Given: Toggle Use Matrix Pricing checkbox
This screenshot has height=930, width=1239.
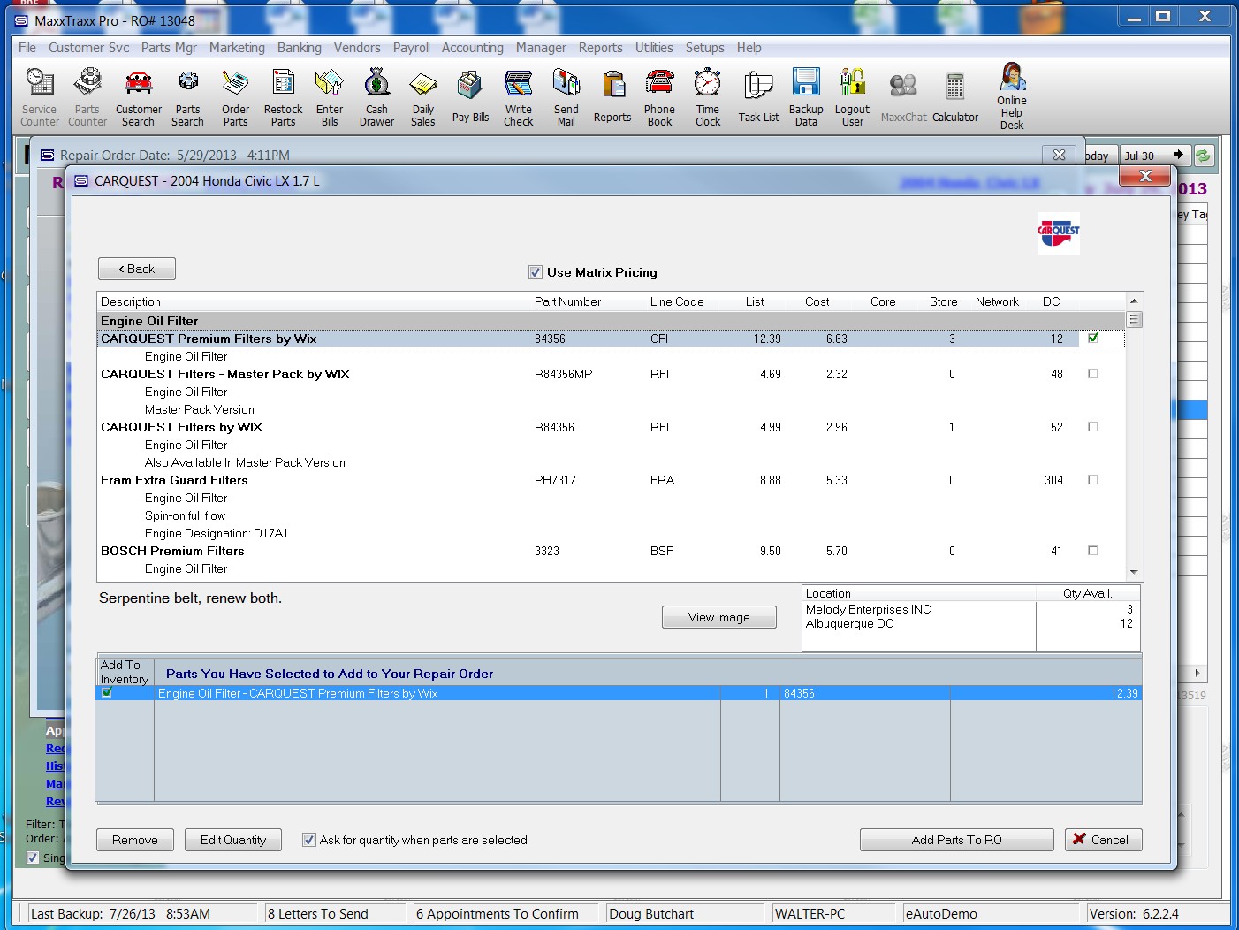Looking at the screenshot, I should click(x=535, y=272).
